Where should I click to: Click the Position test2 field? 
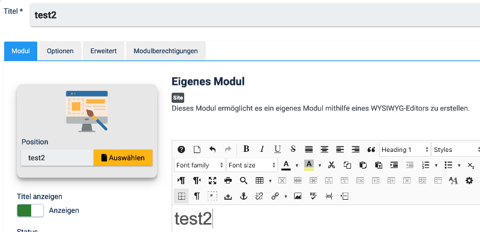point(57,158)
